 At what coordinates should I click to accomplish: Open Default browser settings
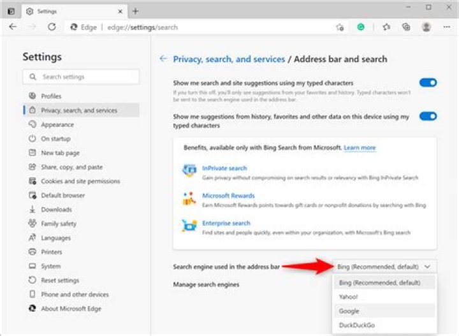coord(81,195)
